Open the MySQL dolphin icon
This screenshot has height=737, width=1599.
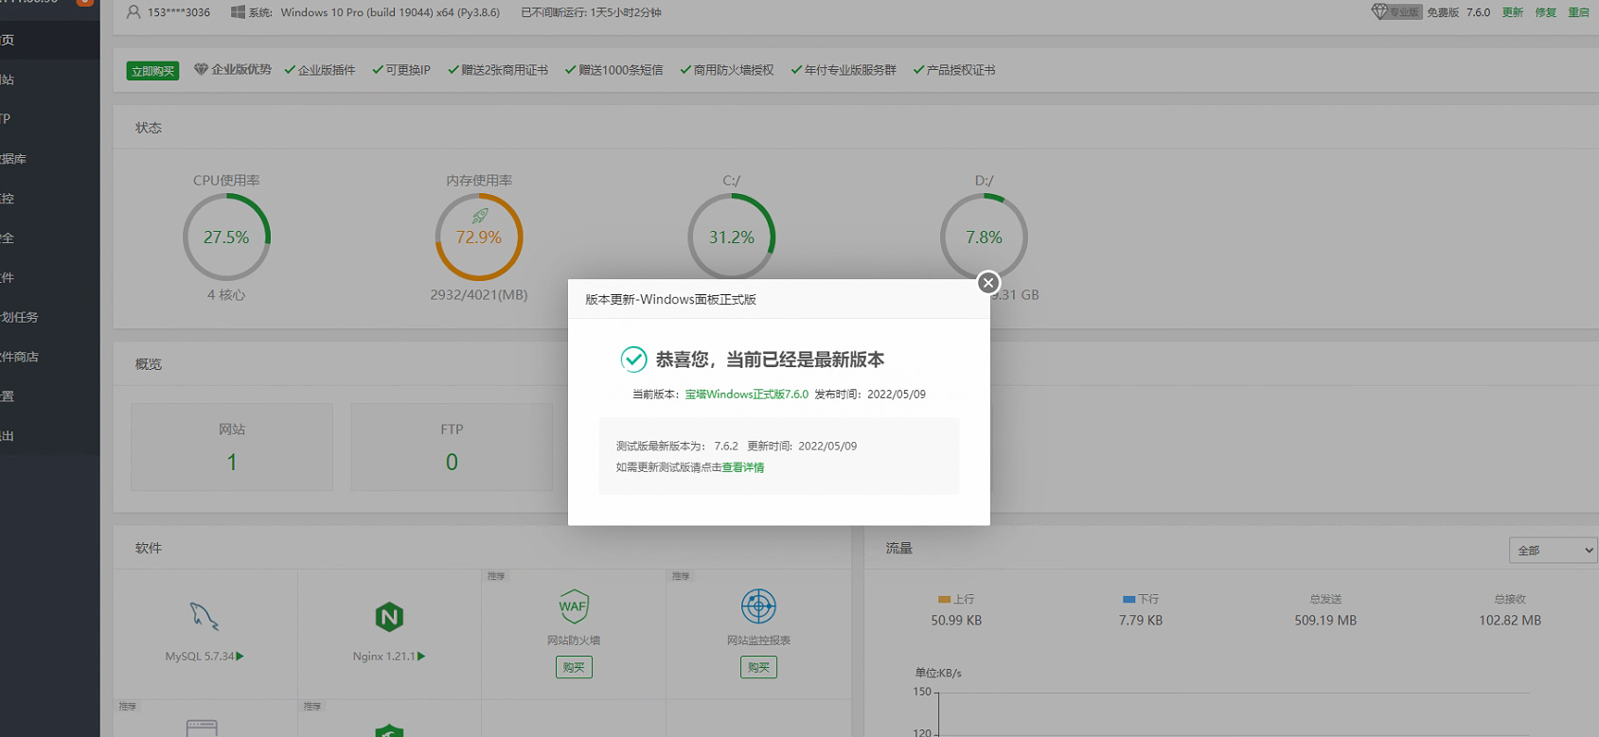pos(204,616)
